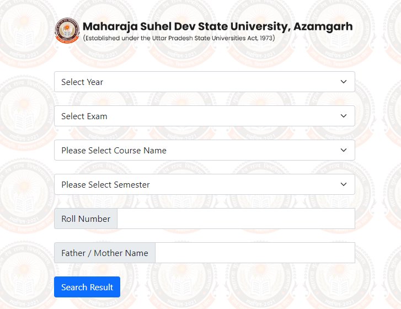401x309 pixels.
Task: Expand the Please Select Semester dropdown
Action: click(x=204, y=184)
